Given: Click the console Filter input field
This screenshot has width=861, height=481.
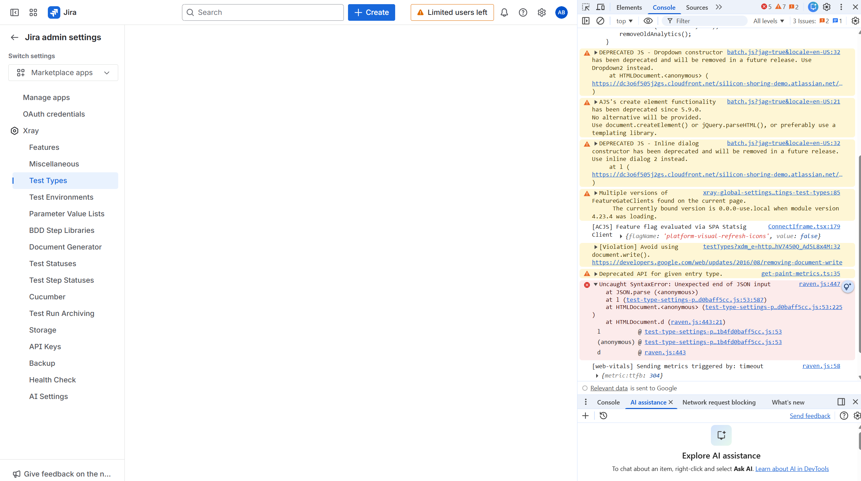Looking at the screenshot, I should (707, 21).
